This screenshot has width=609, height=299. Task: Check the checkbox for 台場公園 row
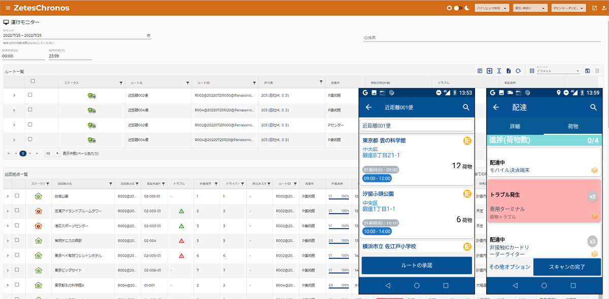(x=17, y=196)
